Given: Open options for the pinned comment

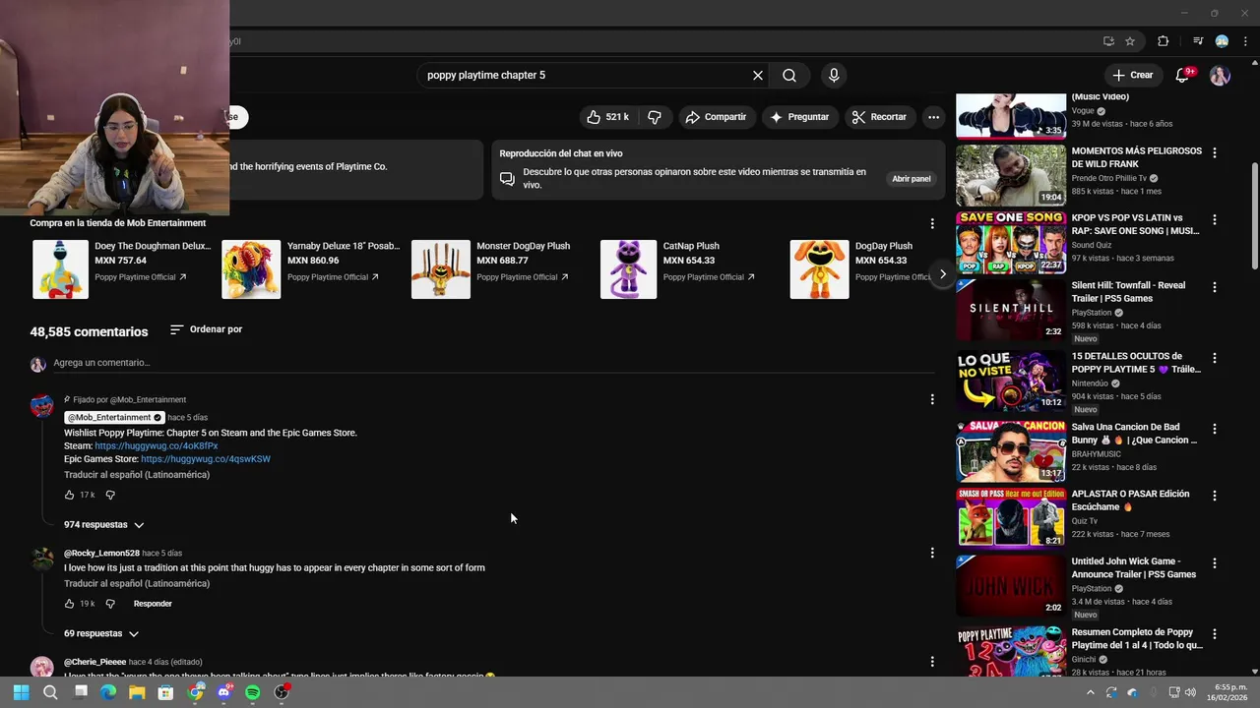Looking at the screenshot, I should [932, 399].
